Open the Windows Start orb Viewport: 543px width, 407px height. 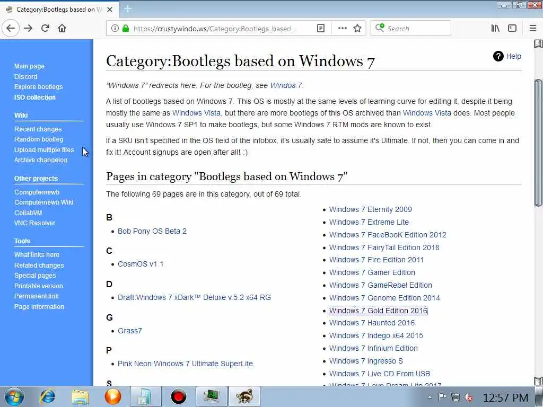click(14, 396)
